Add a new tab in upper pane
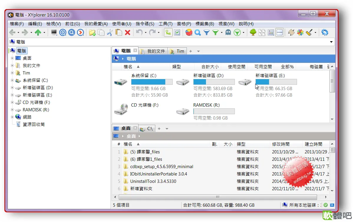 click(190, 51)
